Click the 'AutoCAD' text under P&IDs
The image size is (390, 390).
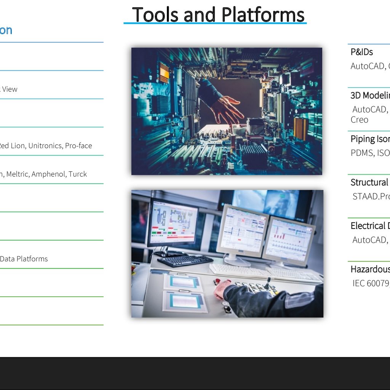[x=368, y=66]
